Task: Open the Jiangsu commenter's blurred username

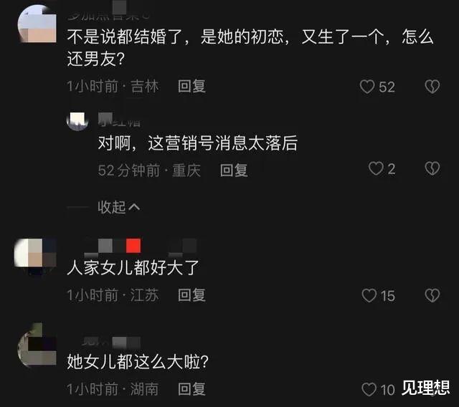Action: click(x=141, y=246)
